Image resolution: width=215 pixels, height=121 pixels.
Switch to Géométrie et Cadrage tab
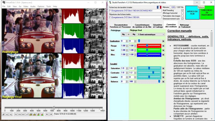pyautogui.click(x=158, y=26)
